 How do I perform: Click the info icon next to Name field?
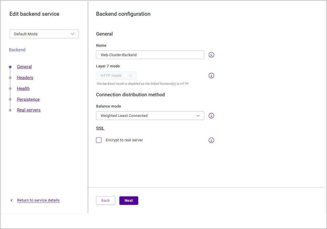pyautogui.click(x=211, y=55)
